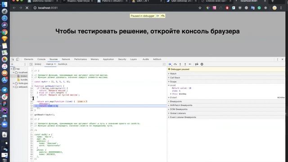The image size is (288, 162).
Task: Resume script execution in debugger toolbar
Action: pyautogui.click(x=170, y=64)
